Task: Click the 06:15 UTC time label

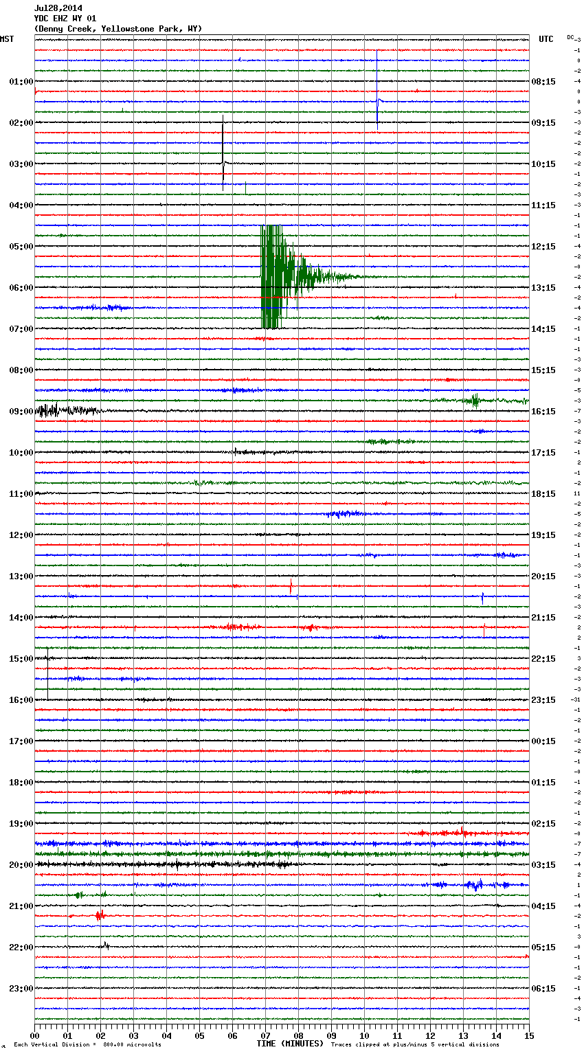Action: pyautogui.click(x=543, y=989)
